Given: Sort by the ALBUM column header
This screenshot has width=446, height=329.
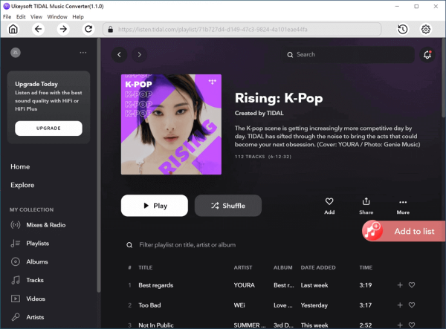Looking at the screenshot, I should point(282,267).
